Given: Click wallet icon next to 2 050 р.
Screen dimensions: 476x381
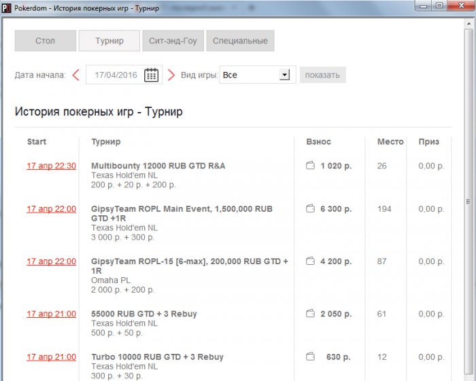Looking at the screenshot, I should (x=310, y=313).
